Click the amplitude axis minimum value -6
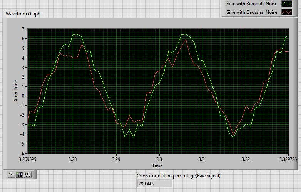The width and height of the screenshot is (301, 192). 23,154
